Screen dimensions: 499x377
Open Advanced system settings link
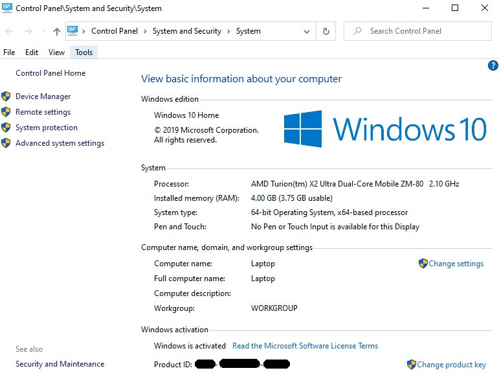[x=60, y=143]
